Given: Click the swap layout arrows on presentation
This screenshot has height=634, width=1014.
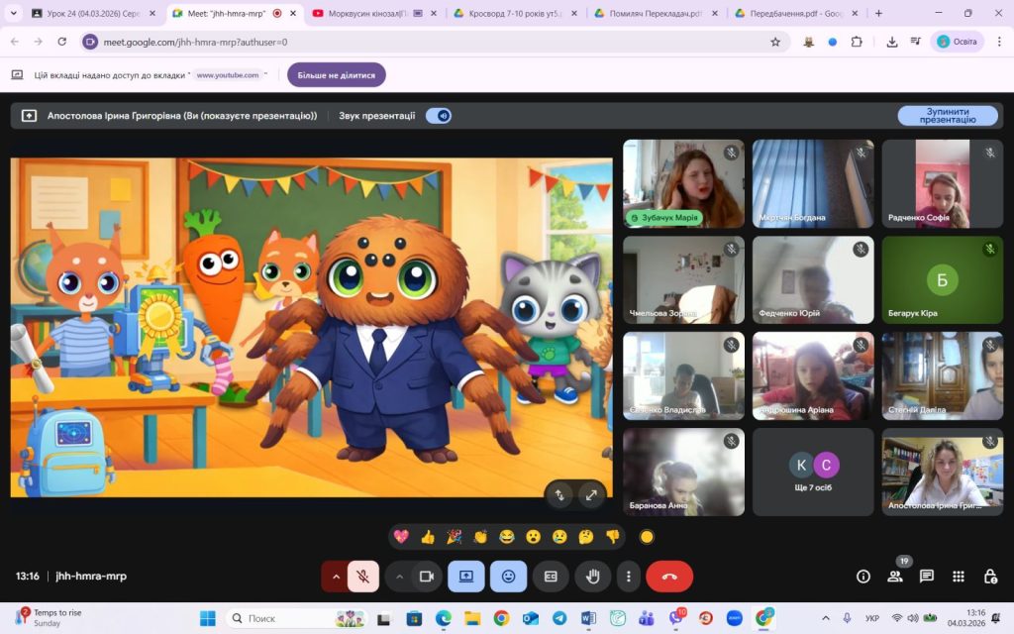Looking at the screenshot, I should coord(560,495).
